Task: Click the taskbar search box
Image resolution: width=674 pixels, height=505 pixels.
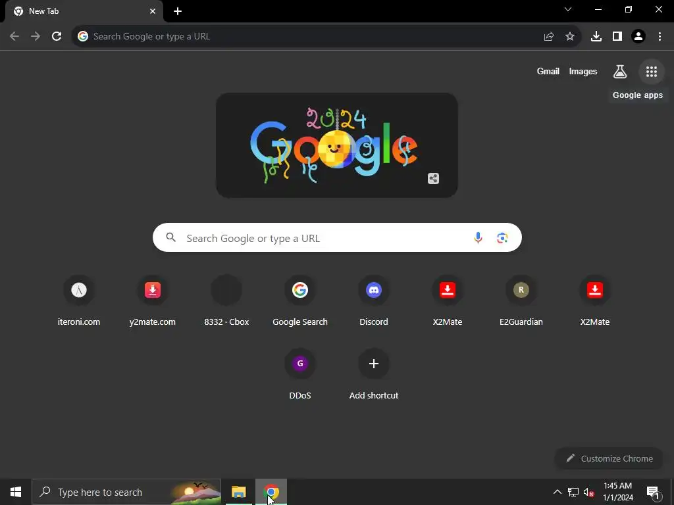Action: [126, 492]
